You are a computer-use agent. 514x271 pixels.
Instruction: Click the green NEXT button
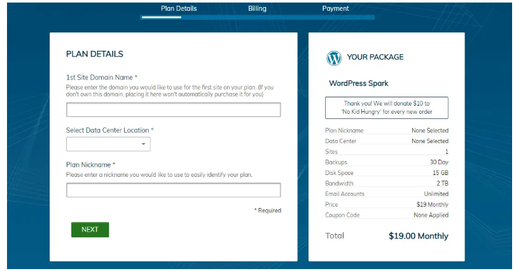pos(90,230)
